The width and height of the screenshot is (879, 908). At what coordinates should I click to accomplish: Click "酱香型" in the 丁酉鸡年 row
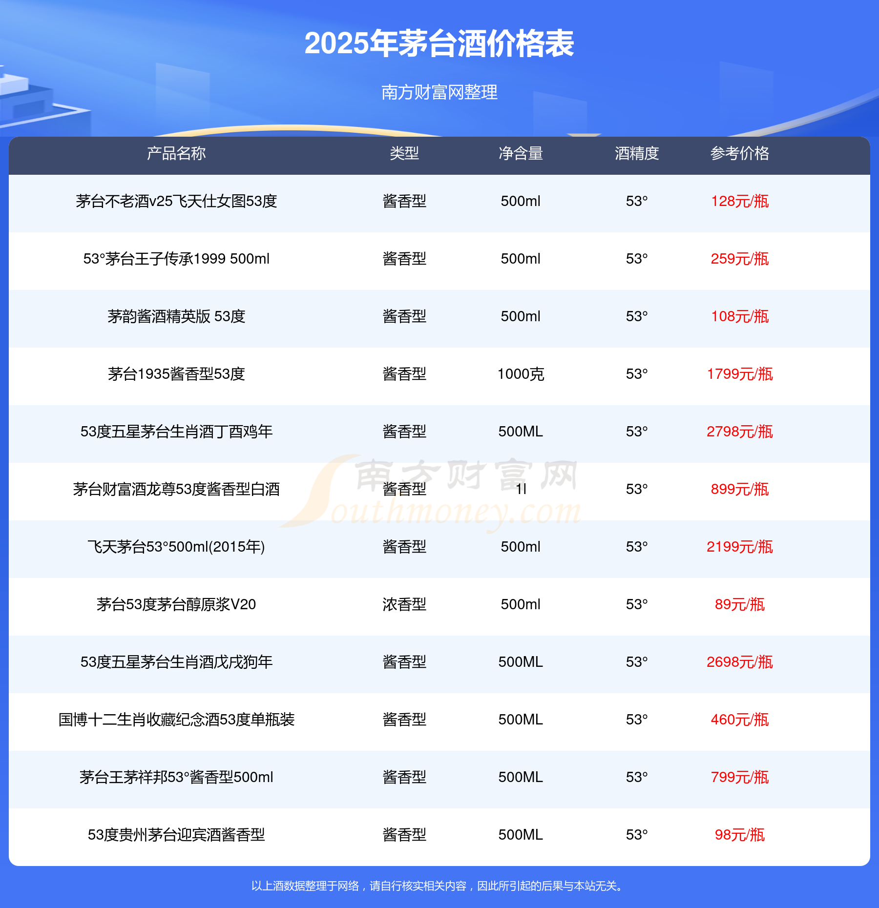coord(404,432)
